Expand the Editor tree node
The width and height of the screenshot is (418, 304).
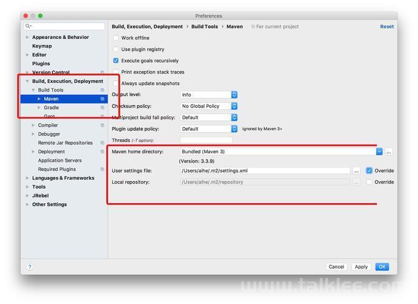[27, 55]
